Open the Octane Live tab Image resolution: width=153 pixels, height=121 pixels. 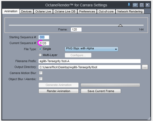point(43,11)
